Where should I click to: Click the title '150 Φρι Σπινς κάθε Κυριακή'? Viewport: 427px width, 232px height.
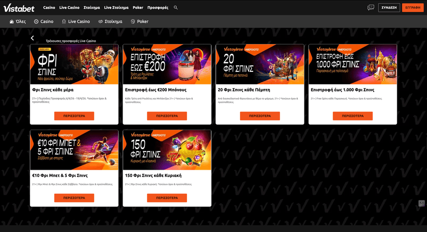pos(153,176)
